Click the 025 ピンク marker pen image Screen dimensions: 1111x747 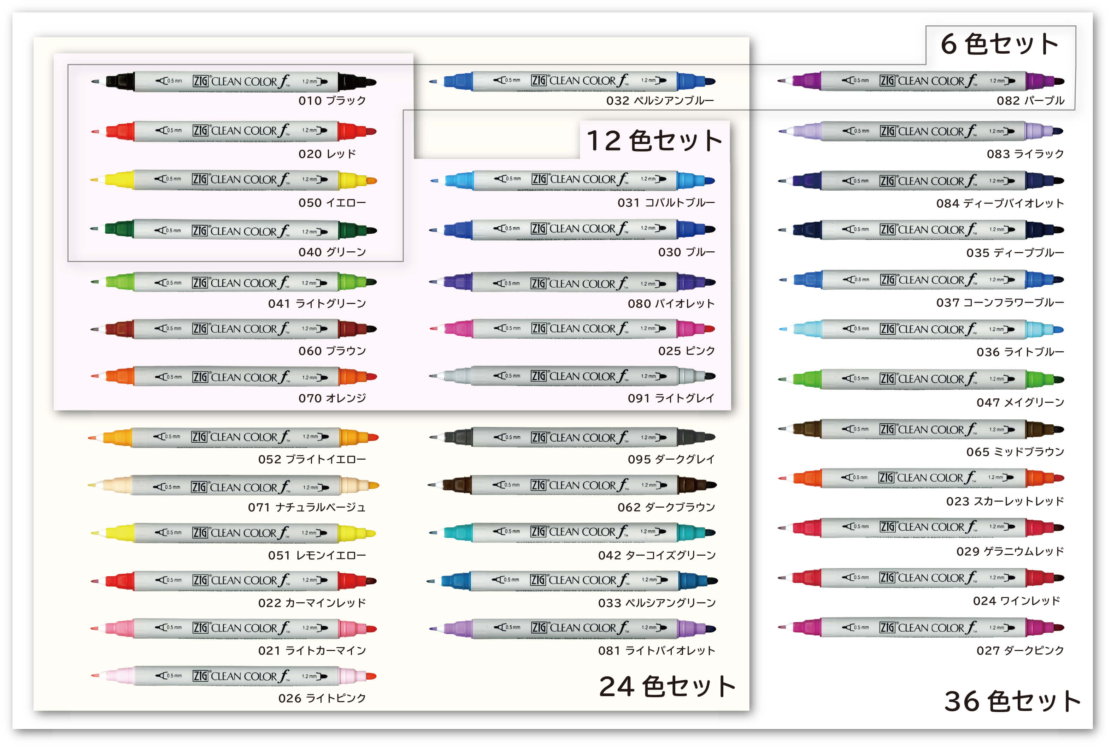pyautogui.click(x=572, y=329)
